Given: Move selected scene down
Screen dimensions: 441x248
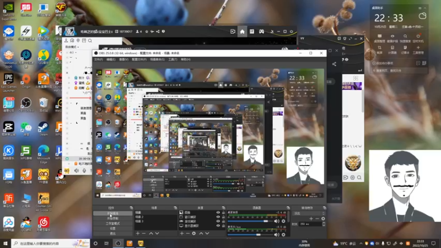Looking at the screenshot, I should pyautogui.click(x=157, y=233).
